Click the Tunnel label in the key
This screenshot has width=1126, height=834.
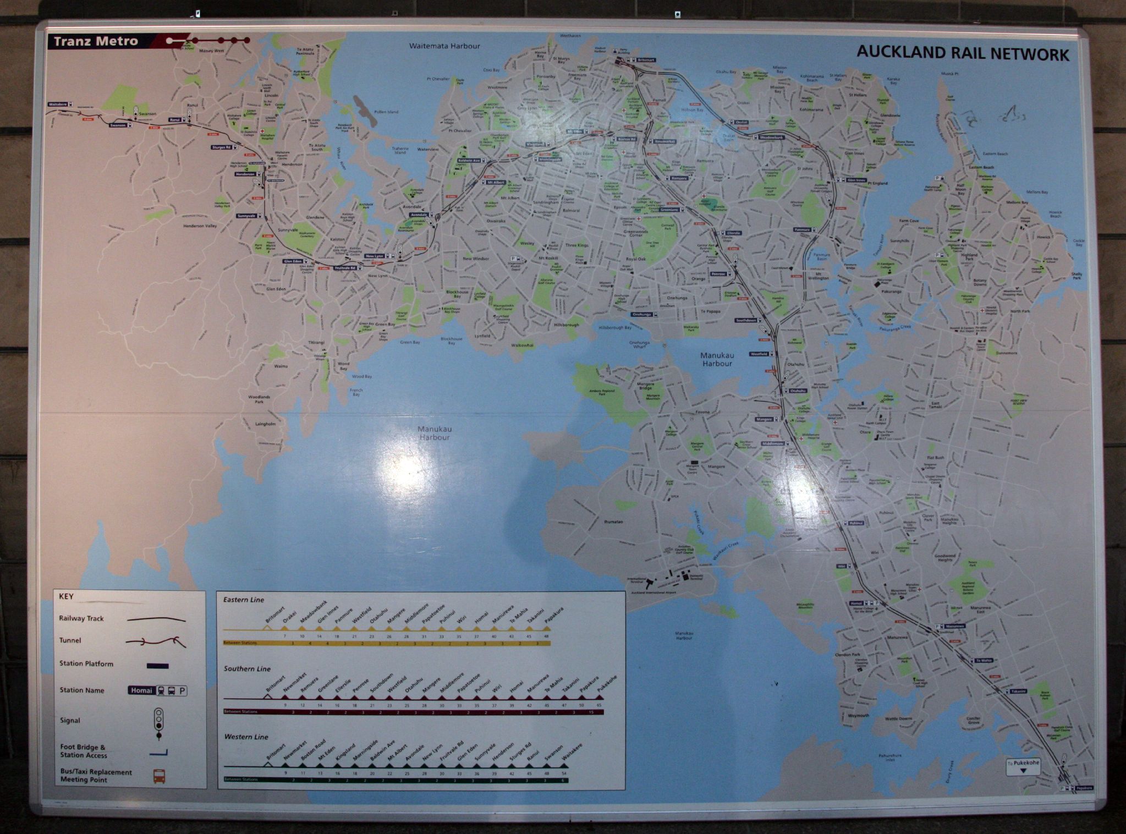(70, 640)
